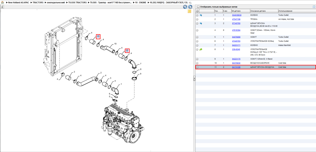Select callout 8 on the diagram
This screenshot has height=152, width=316.
tap(141, 69)
